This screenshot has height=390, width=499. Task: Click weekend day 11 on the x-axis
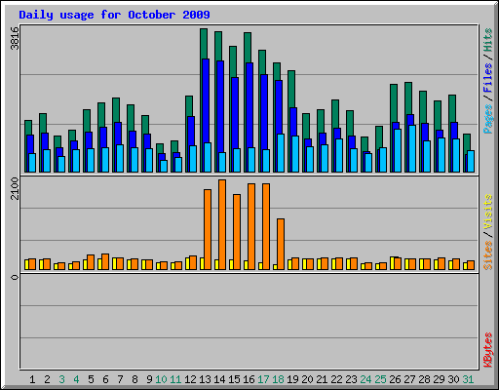(x=175, y=379)
